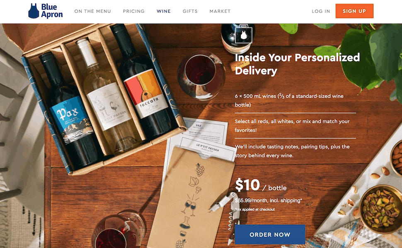The height and width of the screenshot is (248, 402).
Task: Click the Blue Apron logo
Action: click(45, 11)
